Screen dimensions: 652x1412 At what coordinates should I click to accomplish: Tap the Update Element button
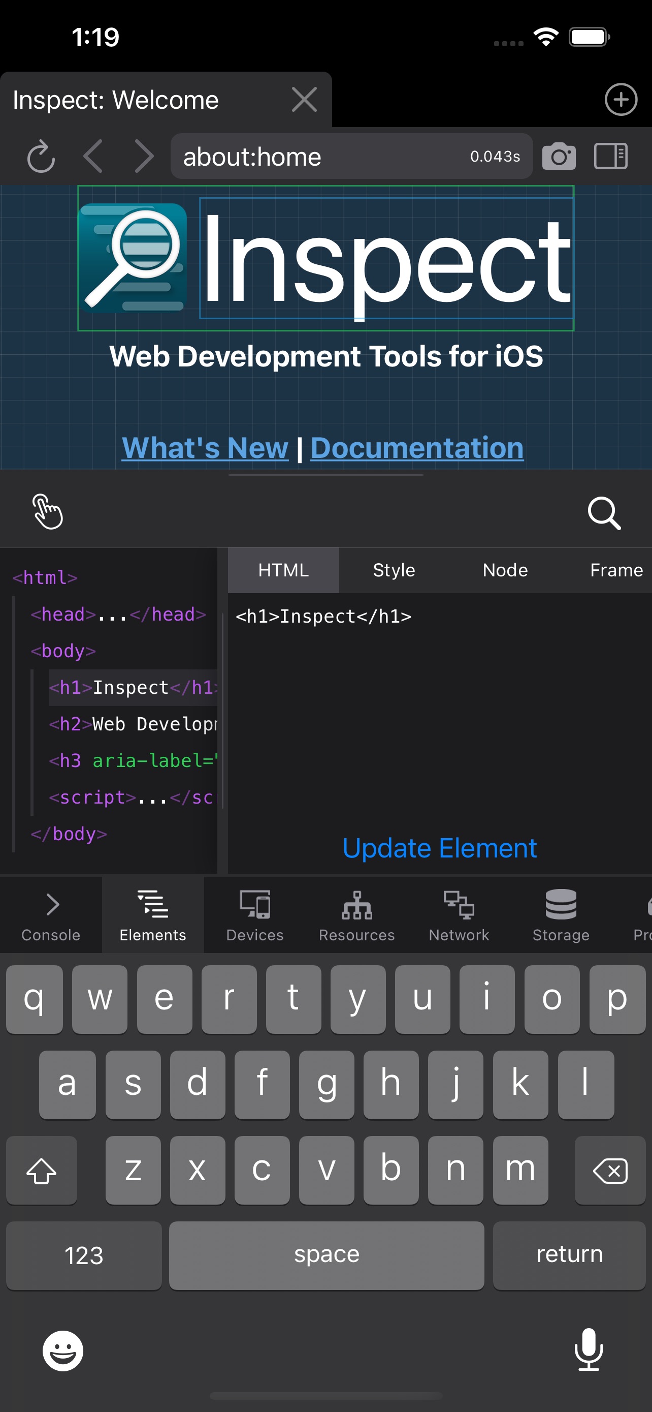click(x=440, y=848)
